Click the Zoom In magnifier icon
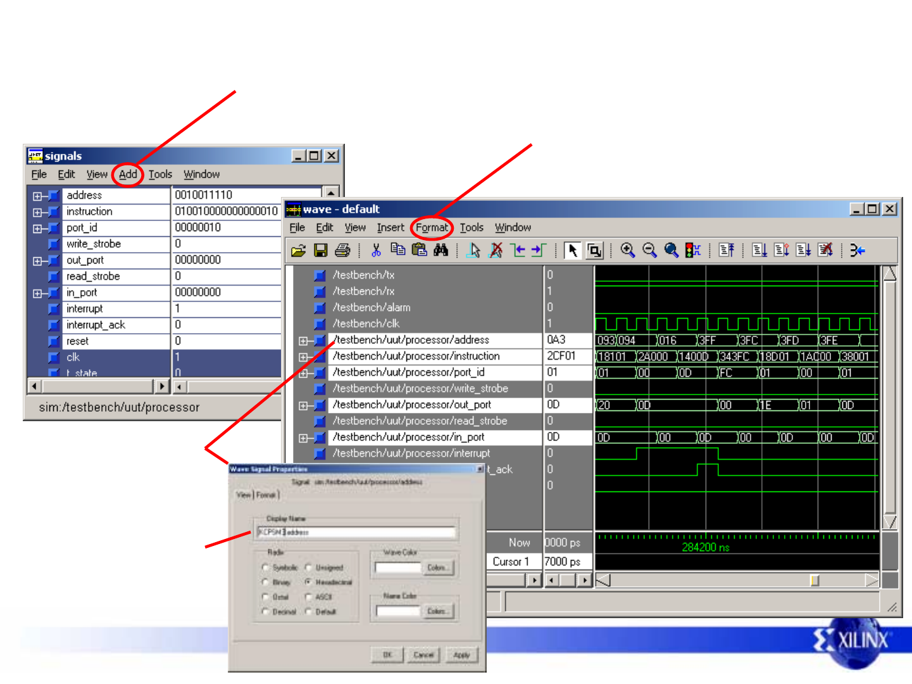 pyautogui.click(x=628, y=251)
